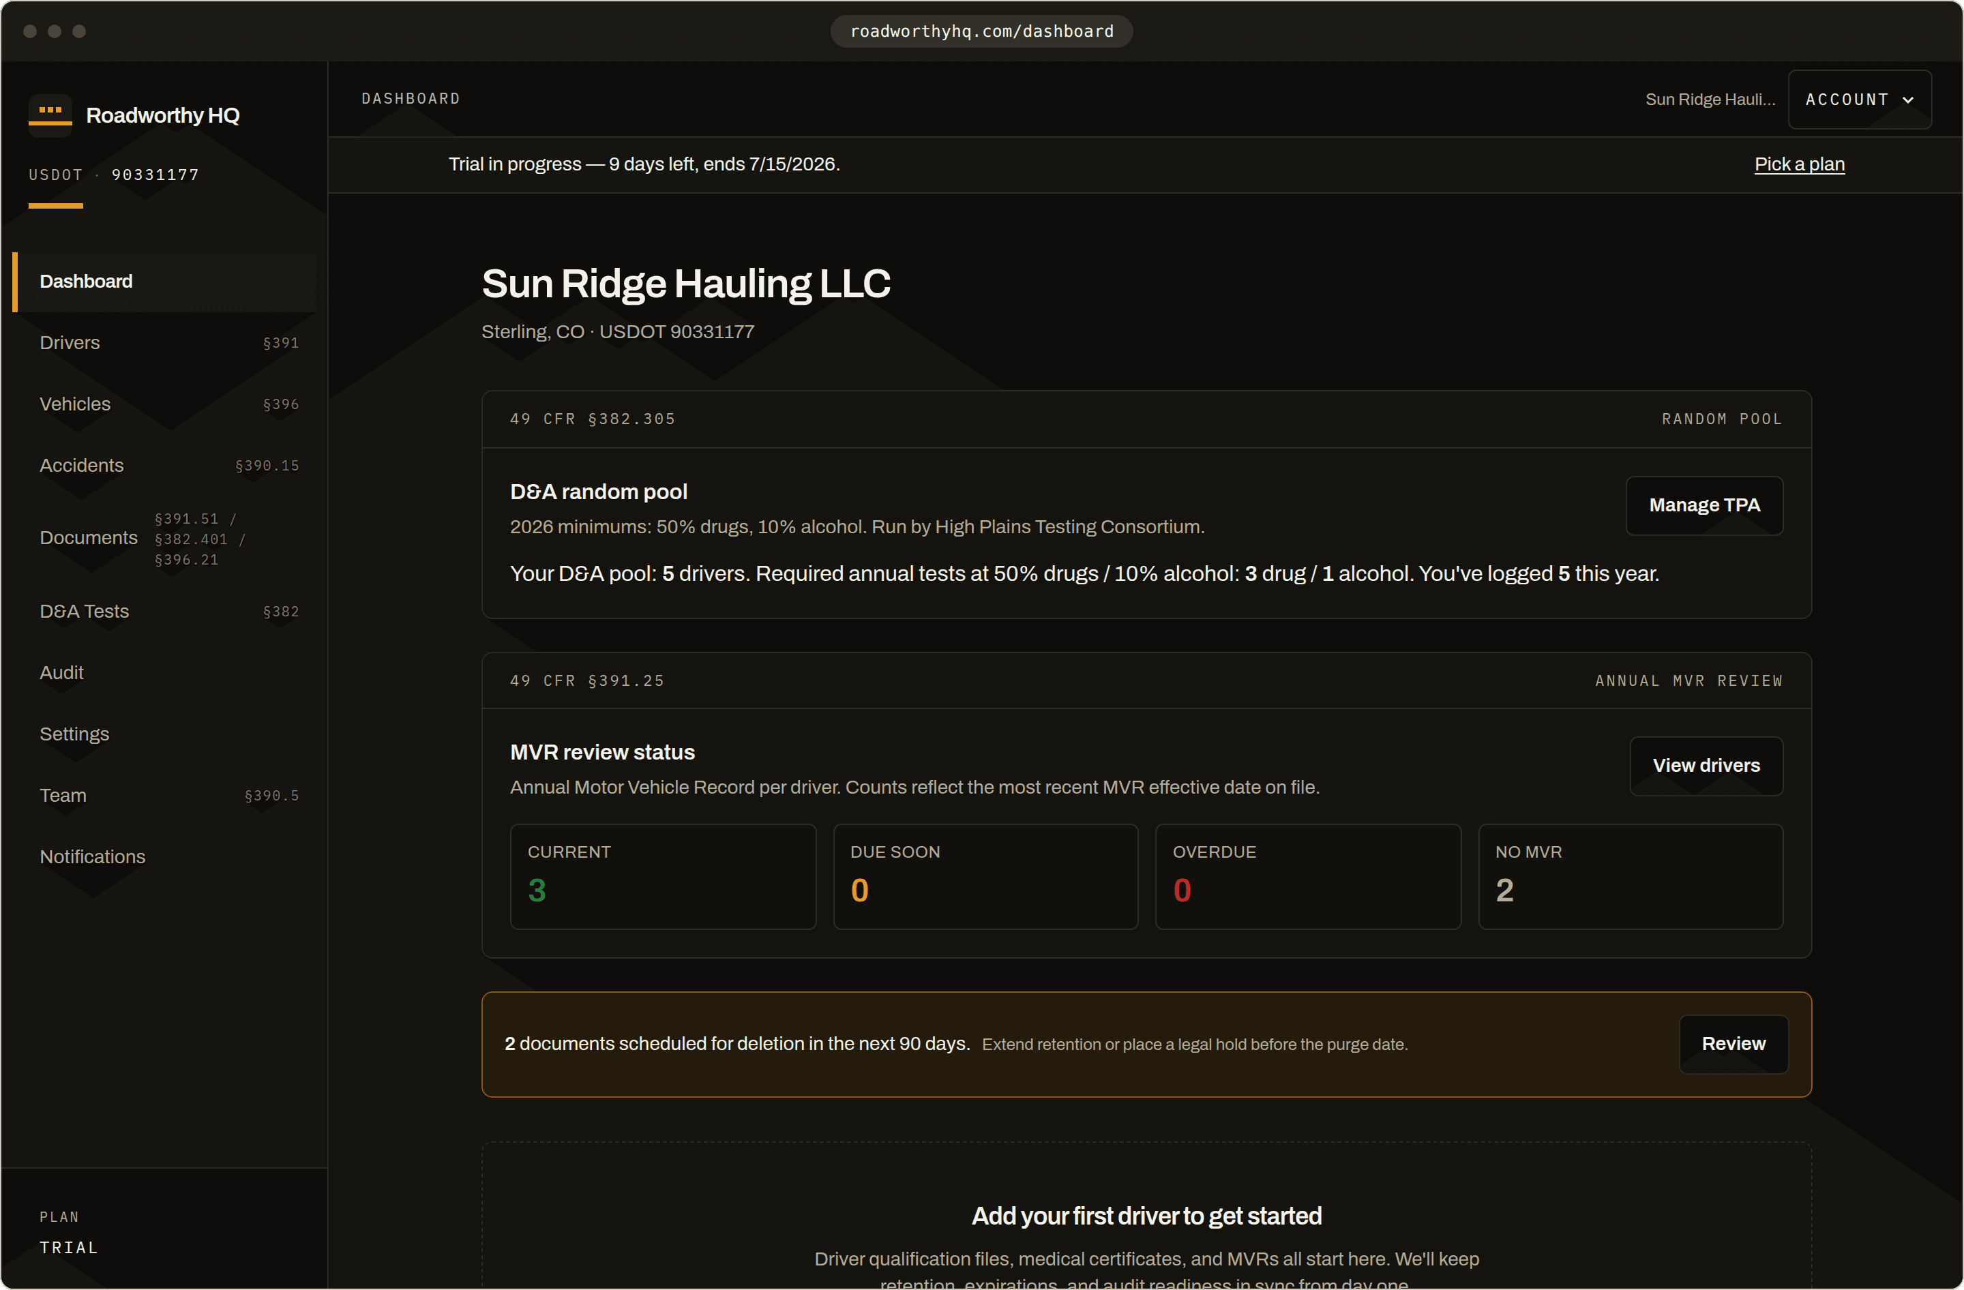Viewport: 1964px width, 1290px height.
Task: Click the 49 CFR §382.305 label
Action: (x=593, y=419)
